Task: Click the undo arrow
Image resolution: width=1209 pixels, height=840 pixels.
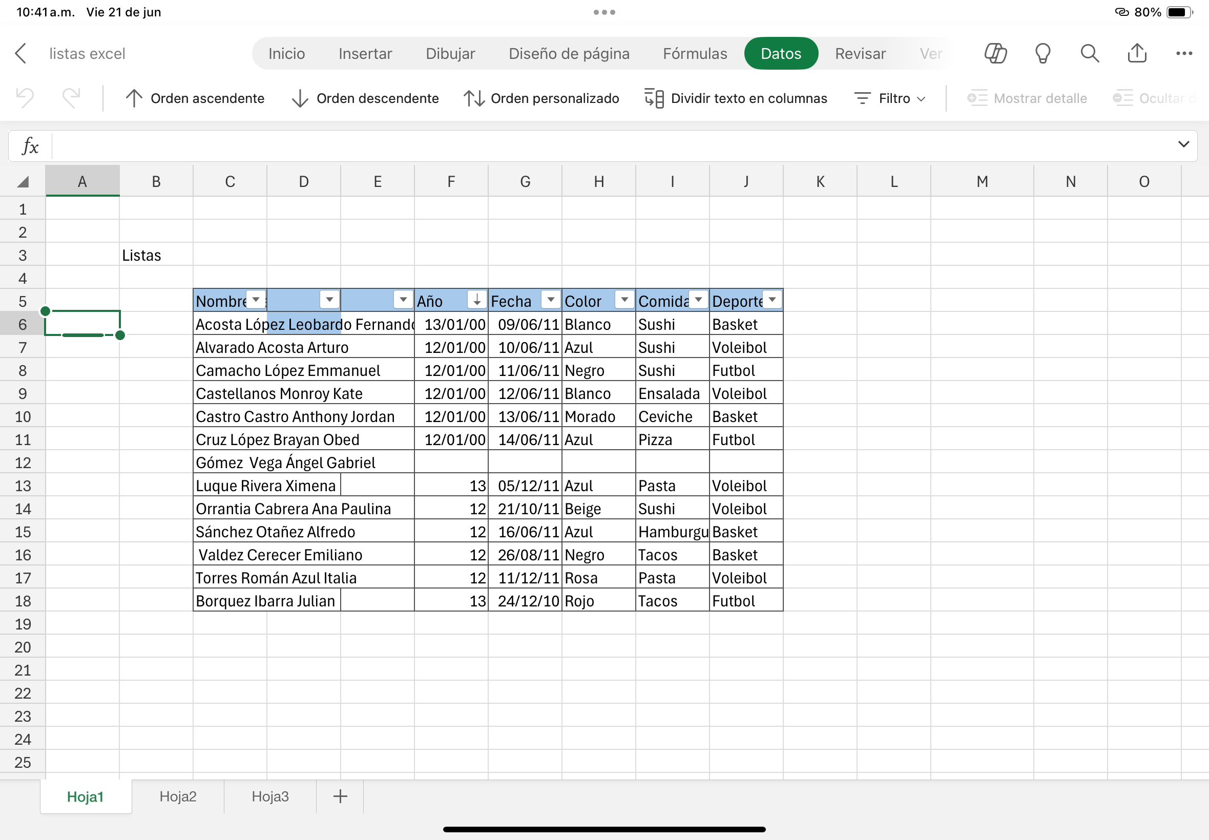Action: (25, 98)
